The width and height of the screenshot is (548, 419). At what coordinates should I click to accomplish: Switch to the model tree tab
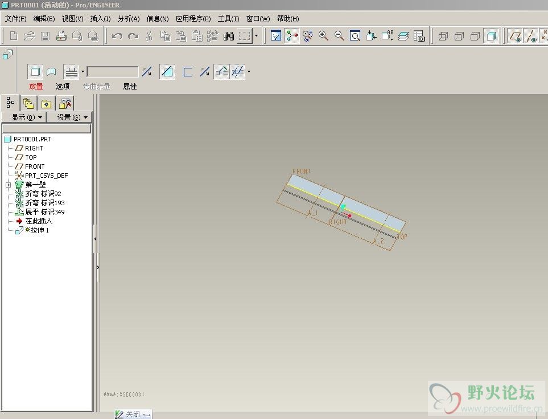point(10,103)
